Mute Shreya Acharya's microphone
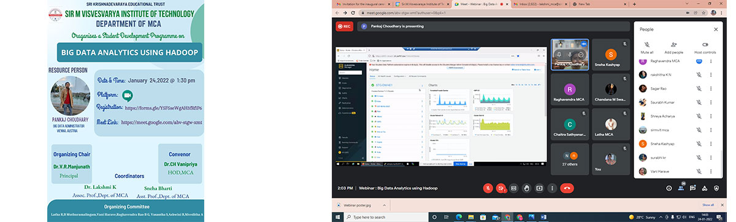The width and height of the screenshot is (736, 222). 699,116
